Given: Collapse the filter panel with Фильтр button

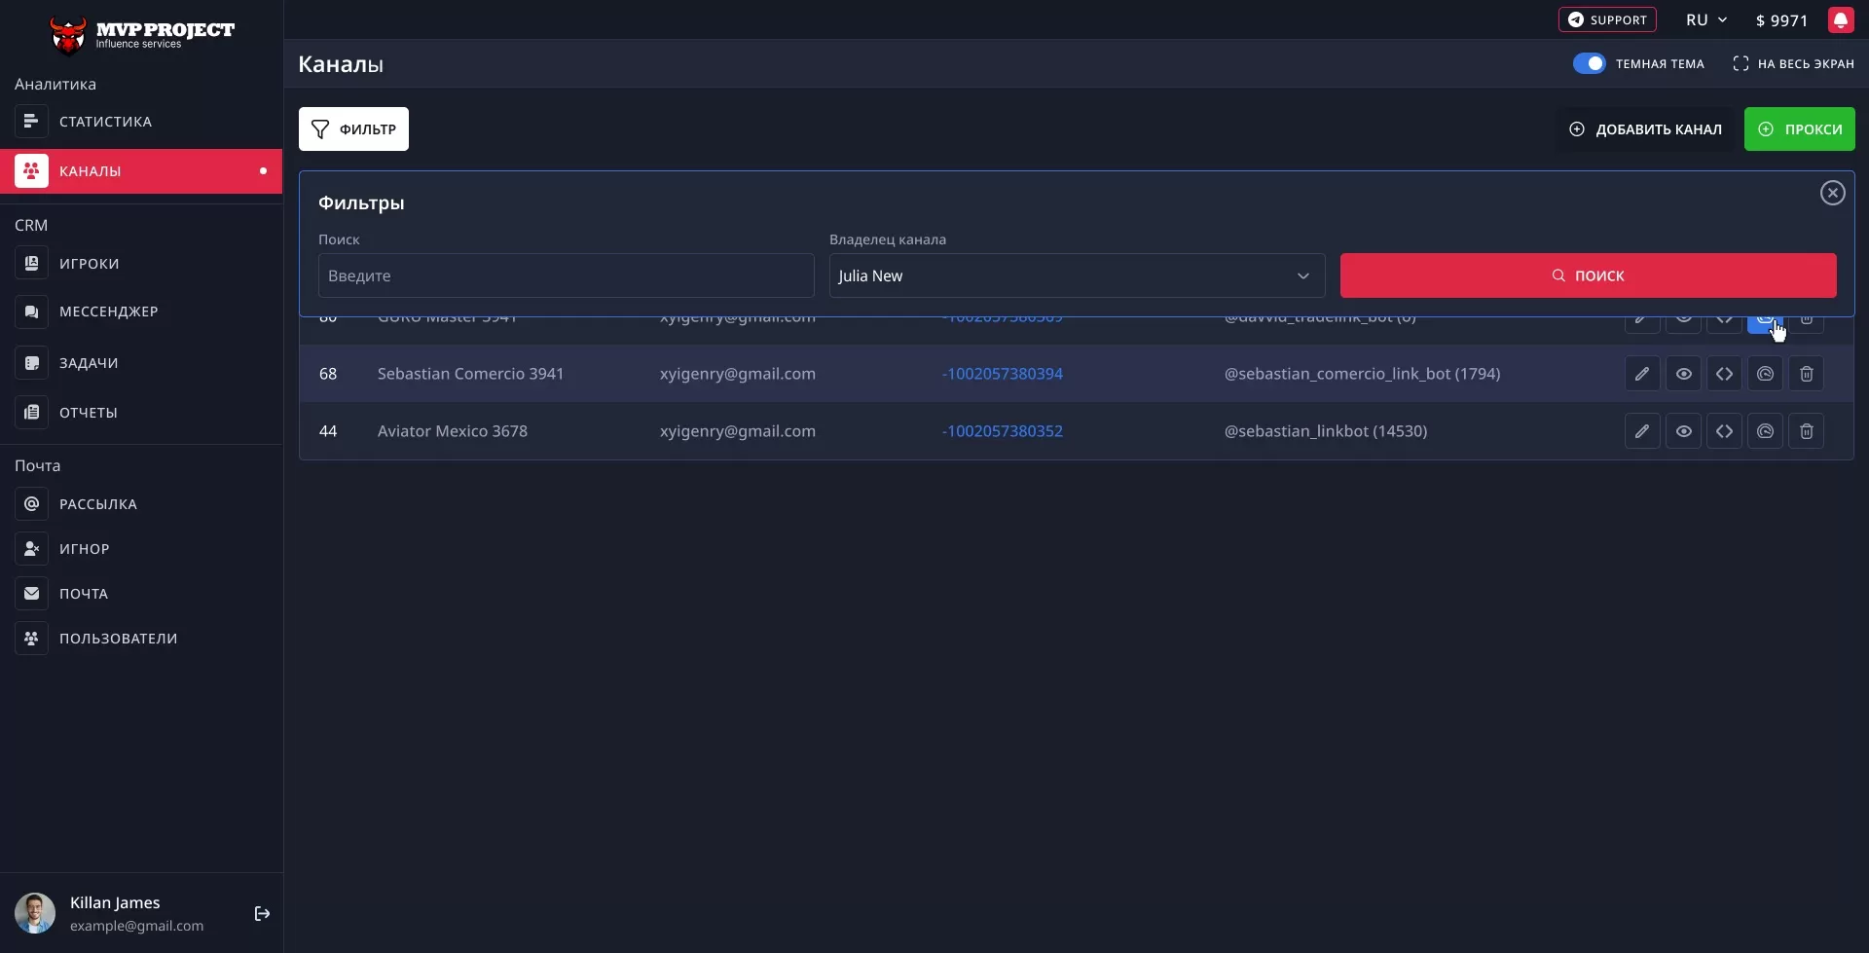Looking at the screenshot, I should coord(353,129).
